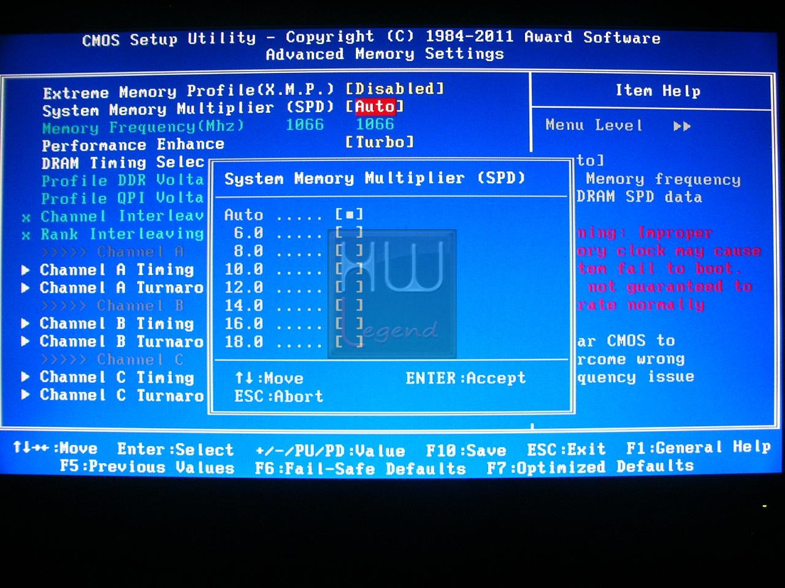This screenshot has height=588, width=785.
Task: Open Extreme Memory Profile Disabled value
Action: pos(394,89)
